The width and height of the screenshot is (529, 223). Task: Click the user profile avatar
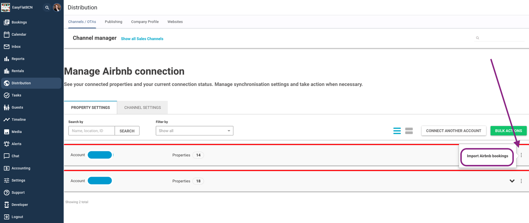(57, 8)
